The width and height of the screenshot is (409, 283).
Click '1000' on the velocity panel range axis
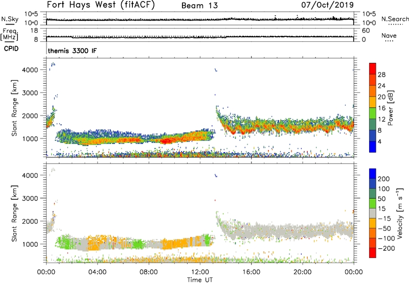30,244
